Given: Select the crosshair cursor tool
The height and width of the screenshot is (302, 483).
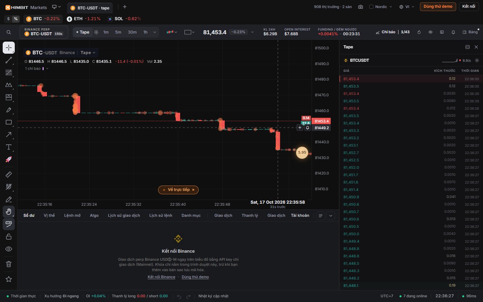Looking at the screenshot, I should (9, 48).
